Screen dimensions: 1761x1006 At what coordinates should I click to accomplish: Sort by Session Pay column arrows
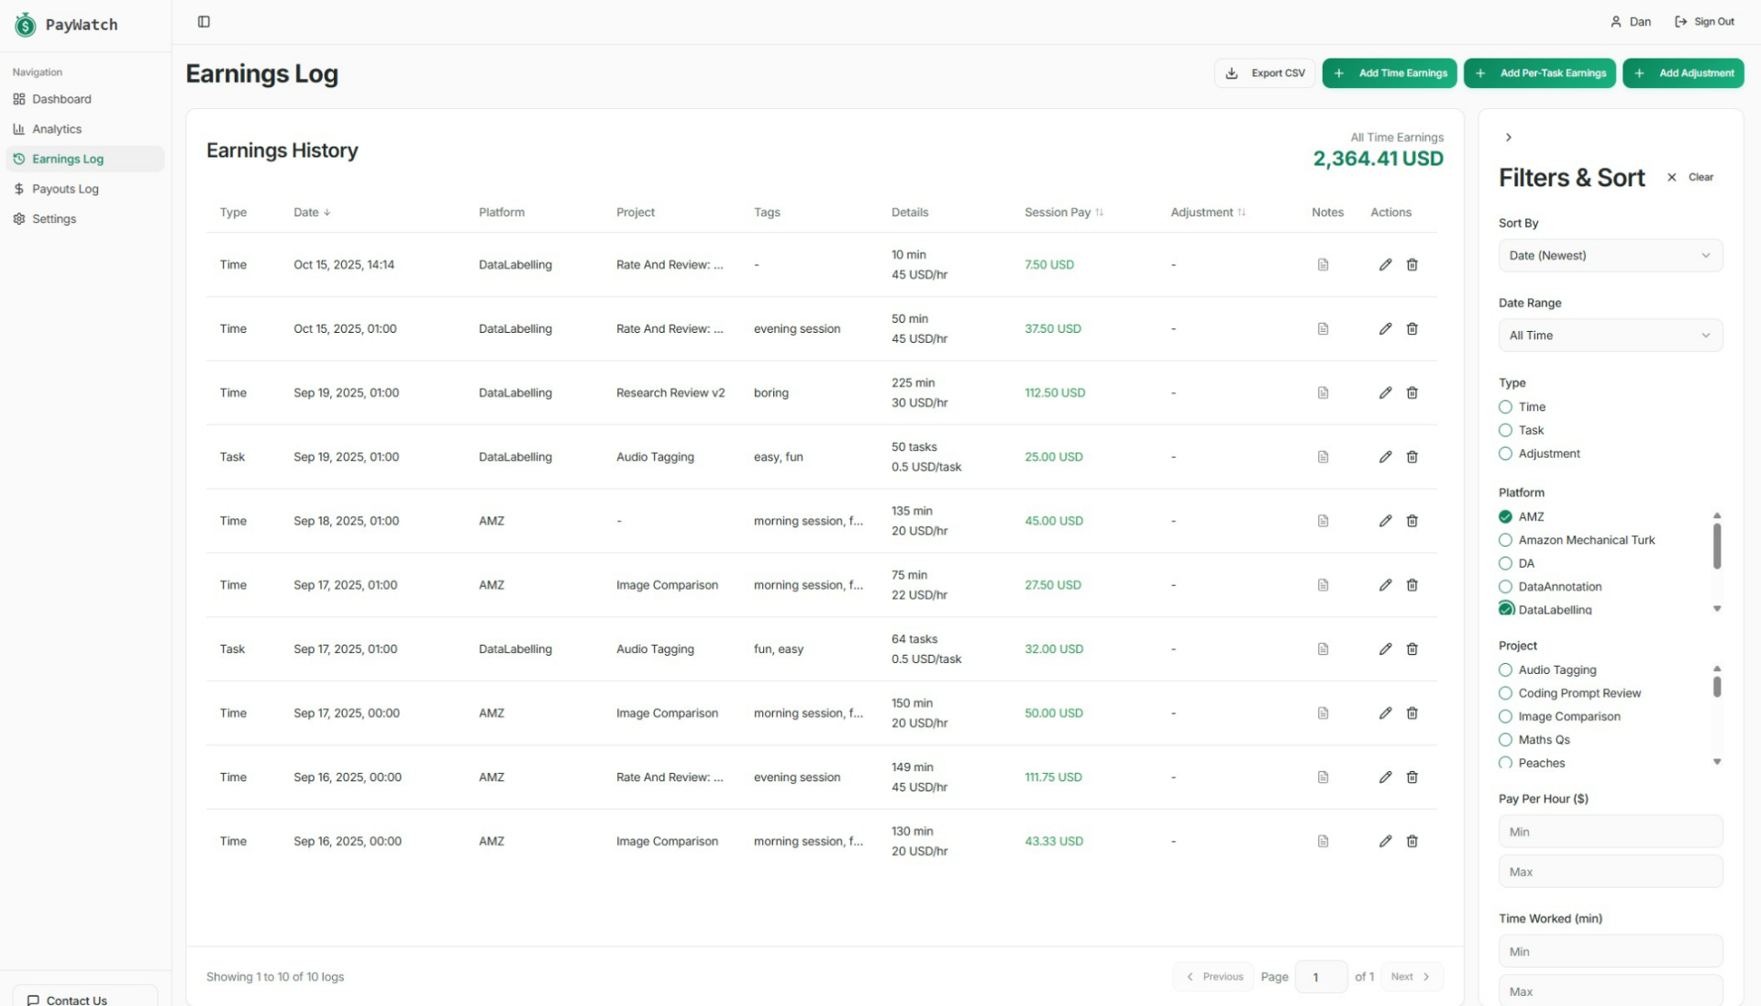point(1099,213)
